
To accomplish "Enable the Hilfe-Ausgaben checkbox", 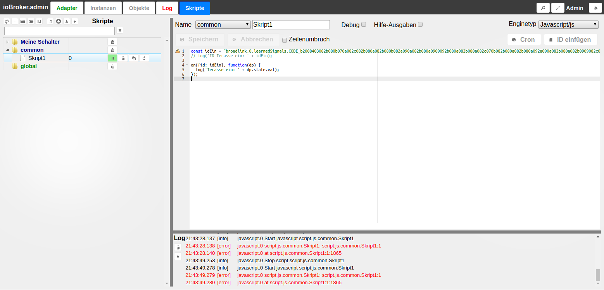I will (420, 24).
